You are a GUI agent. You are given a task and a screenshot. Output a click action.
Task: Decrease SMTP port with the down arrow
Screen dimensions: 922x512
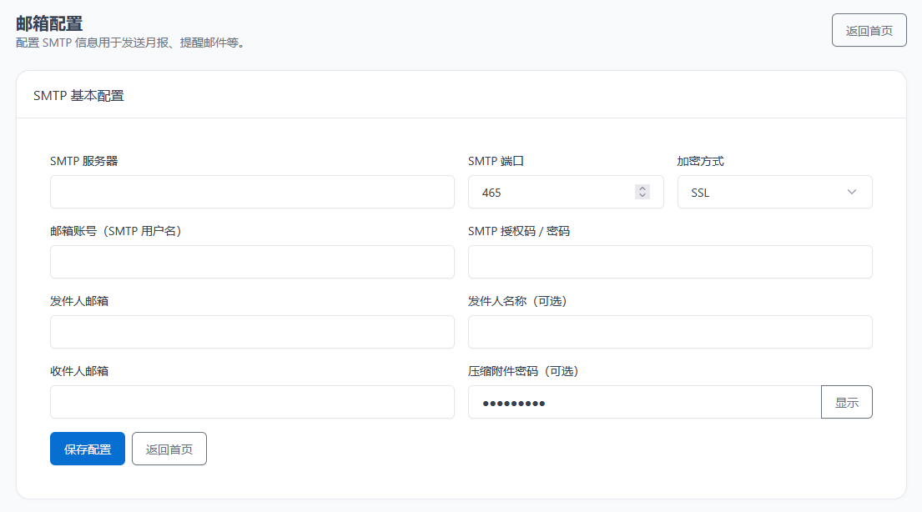(x=642, y=196)
